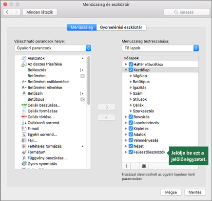
Task: Click the Minden látszik button
Action: click(x=40, y=12)
